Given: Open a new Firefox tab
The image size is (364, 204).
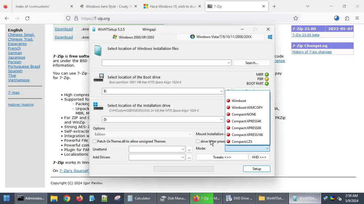Looking at the screenshot, I should coord(274,6).
